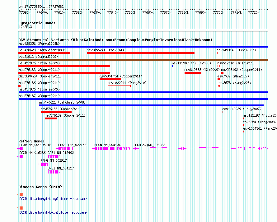The height and width of the screenshot is (222, 277).
Task: Click the small blue nsv112507 variant mark
Action: (x=172, y=66)
